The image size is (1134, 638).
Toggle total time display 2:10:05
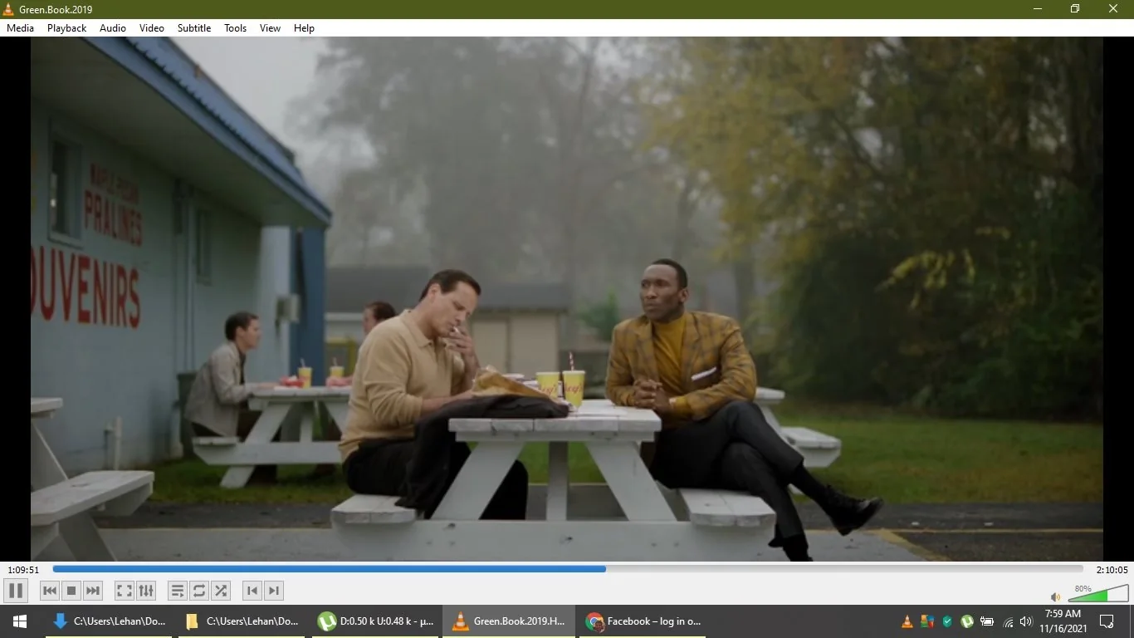pyautogui.click(x=1112, y=570)
